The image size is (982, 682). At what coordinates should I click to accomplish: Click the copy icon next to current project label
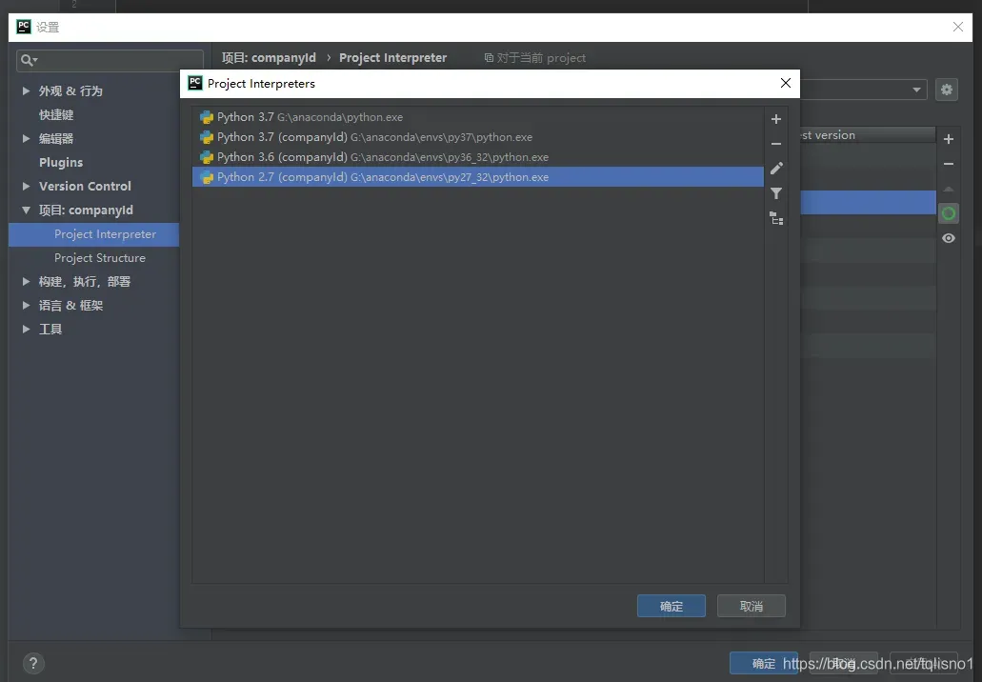click(x=489, y=57)
